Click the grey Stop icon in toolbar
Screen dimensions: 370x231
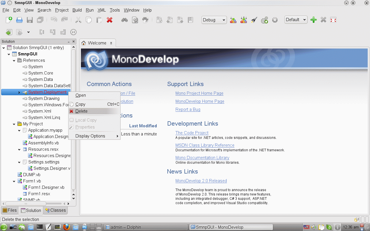[x=275, y=20]
